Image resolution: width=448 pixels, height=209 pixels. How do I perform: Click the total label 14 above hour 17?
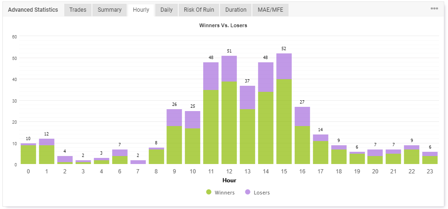pyautogui.click(x=320, y=130)
